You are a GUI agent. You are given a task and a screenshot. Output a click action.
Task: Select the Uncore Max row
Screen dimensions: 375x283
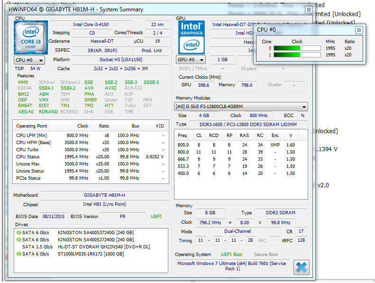(91, 164)
